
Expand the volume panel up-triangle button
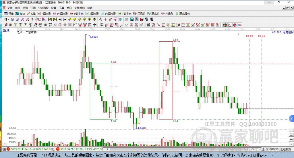pyautogui.click(x=5, y=144)
